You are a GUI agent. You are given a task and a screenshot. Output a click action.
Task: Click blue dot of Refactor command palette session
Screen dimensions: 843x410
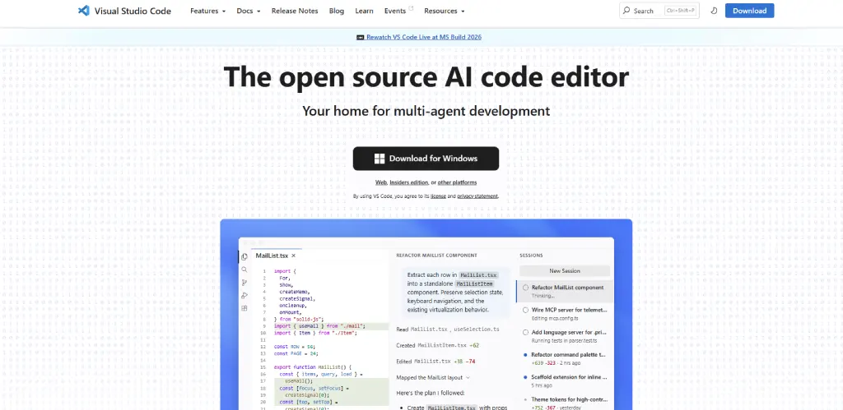(x=525, y=355)
